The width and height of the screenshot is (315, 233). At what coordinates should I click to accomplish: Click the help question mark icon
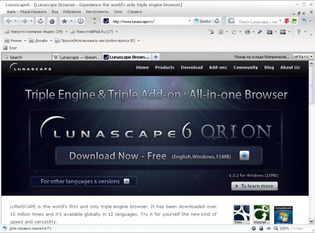pos(299,31)
